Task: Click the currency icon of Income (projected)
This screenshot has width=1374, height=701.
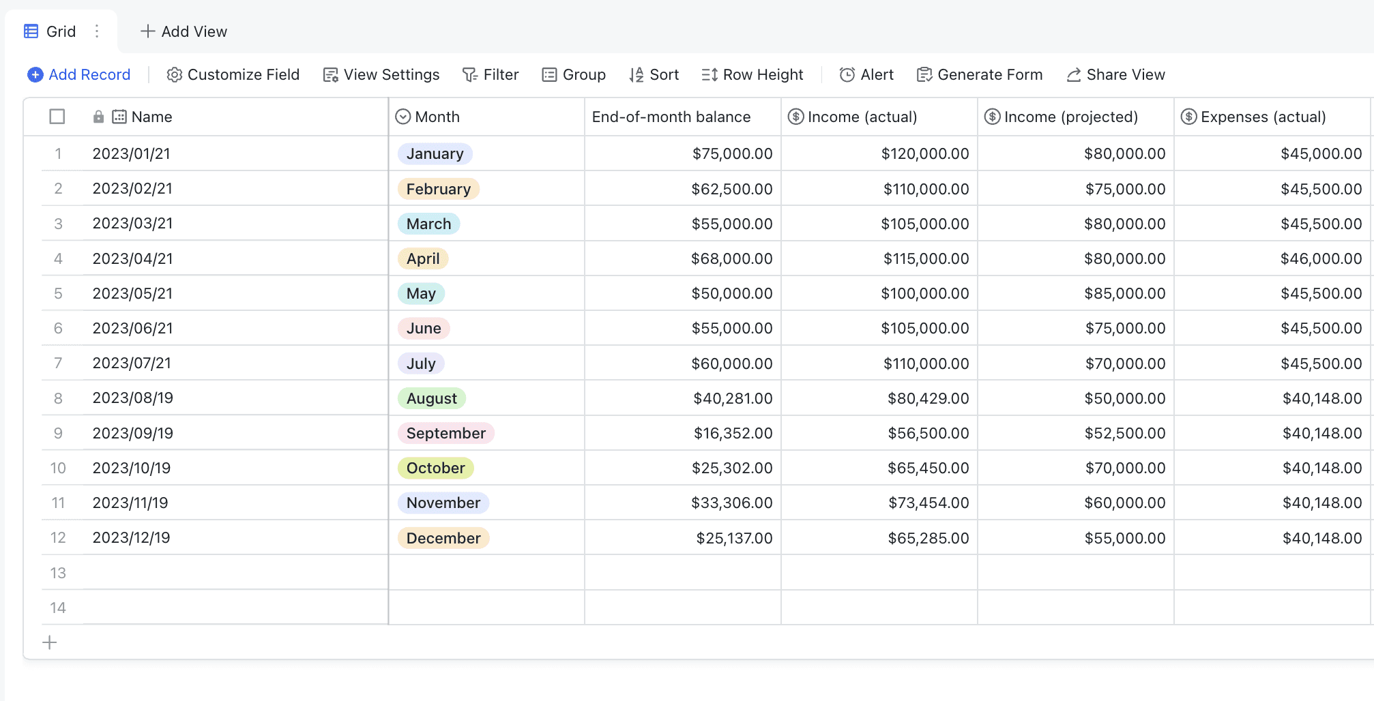Action: coord(993,117)
